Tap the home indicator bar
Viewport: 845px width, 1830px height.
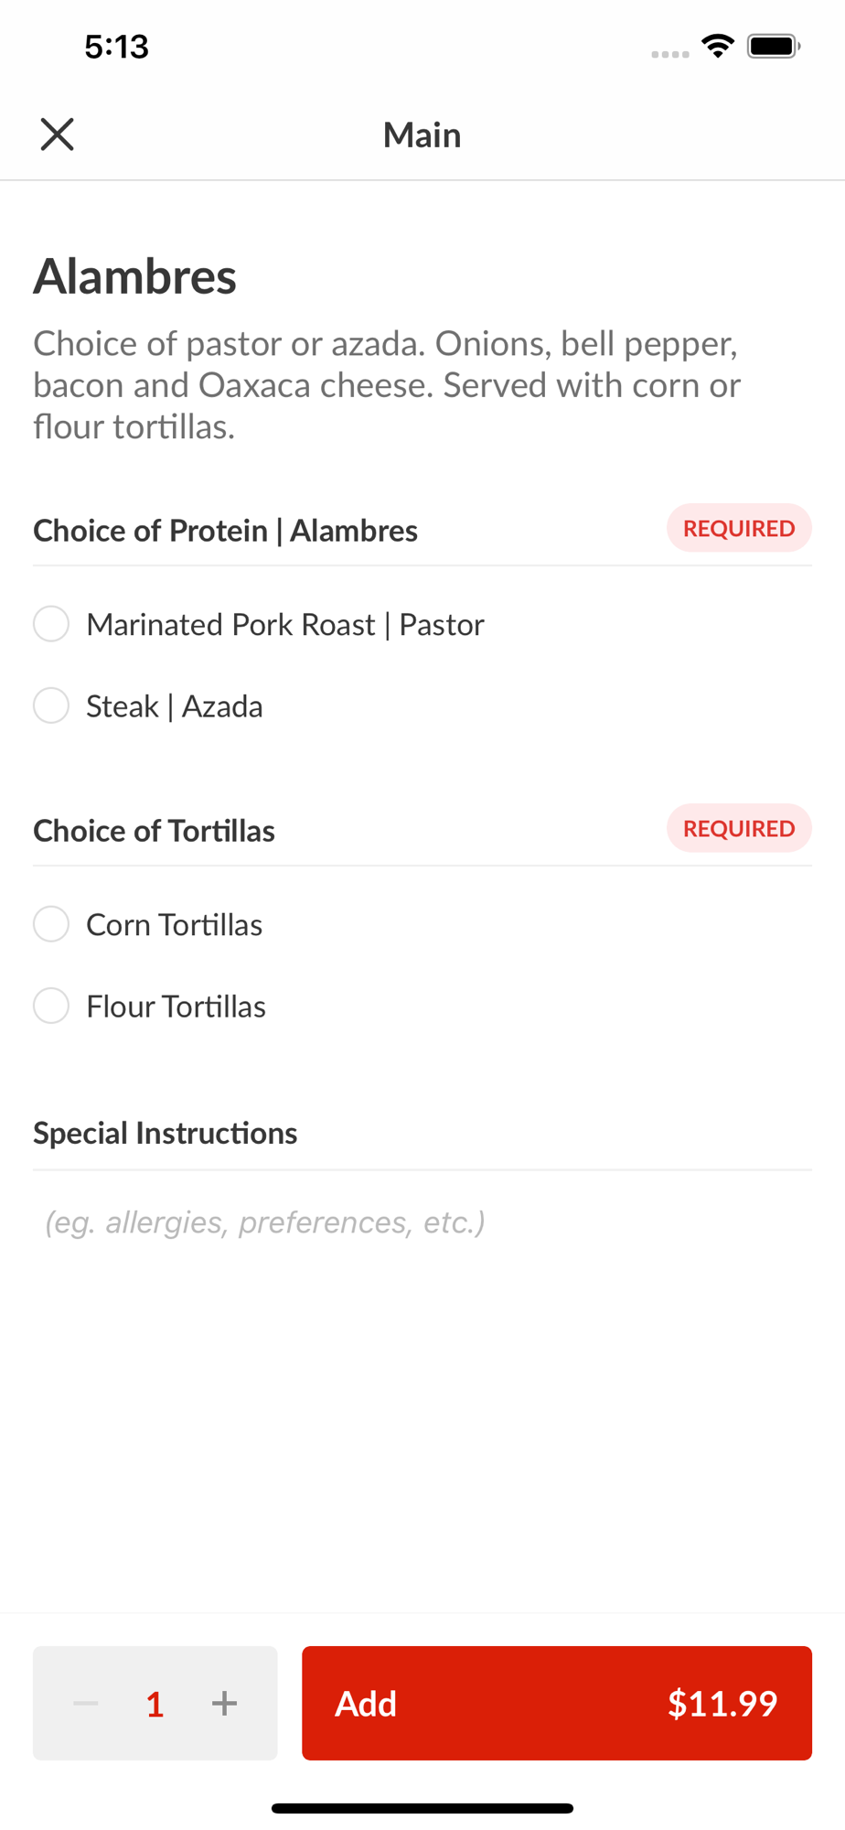[422, 1808]
